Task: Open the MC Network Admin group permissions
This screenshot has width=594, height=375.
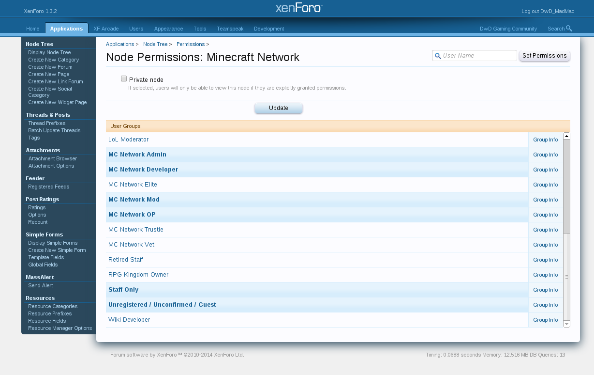Action: pos(137,155)
